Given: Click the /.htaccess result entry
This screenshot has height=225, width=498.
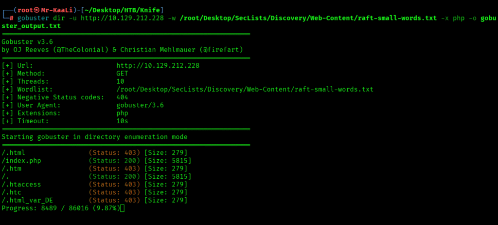Looking at the screenshot, I should point(21,184).
